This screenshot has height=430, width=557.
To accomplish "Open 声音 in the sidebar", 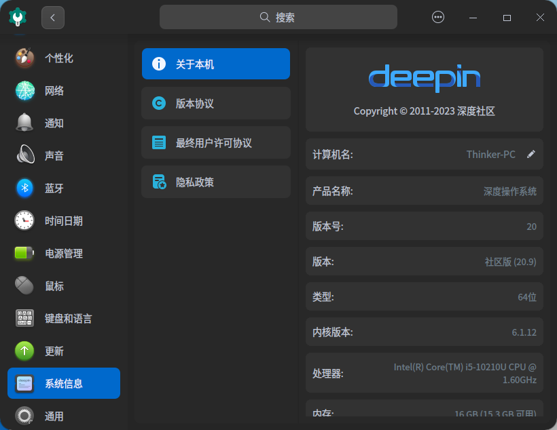I will [64, 155].
